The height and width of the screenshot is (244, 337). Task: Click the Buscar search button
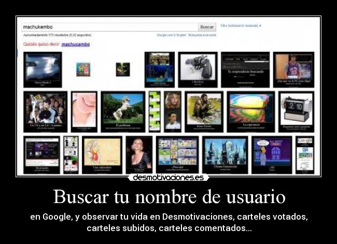point(207,27)
